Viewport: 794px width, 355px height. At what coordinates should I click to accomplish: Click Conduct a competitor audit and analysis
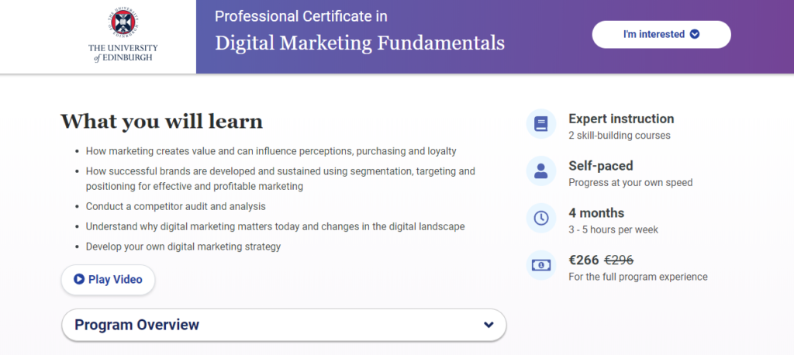176,207
